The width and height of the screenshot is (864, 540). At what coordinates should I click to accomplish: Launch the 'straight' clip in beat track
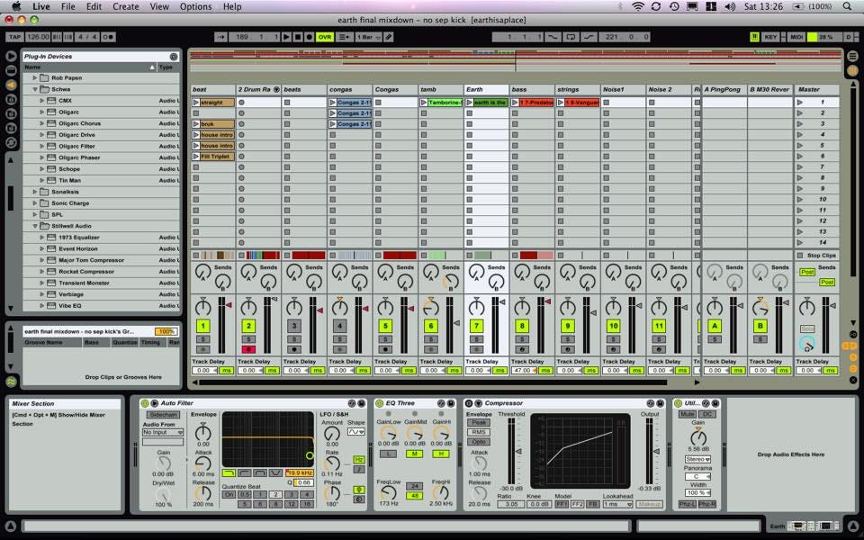[x=197, y=103]
